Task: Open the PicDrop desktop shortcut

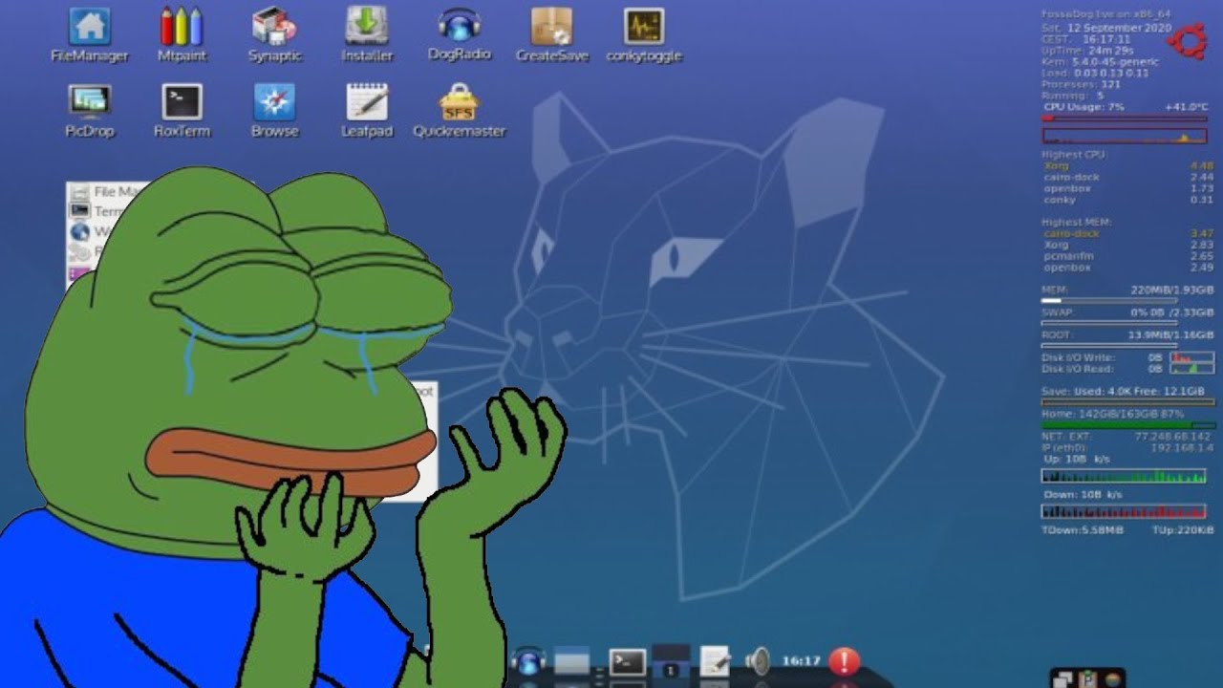Action: click(89, 111)
